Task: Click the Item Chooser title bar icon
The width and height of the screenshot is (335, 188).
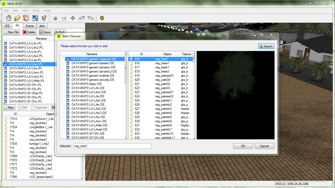Action: 59,36
